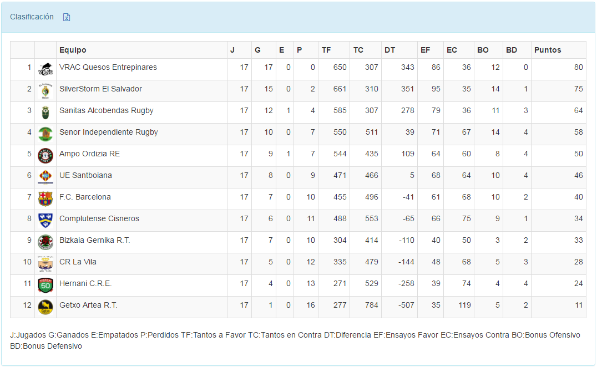Image resolution: width=597 pixels, height=367 pixels.
Task: Click the Getxo Artea R.T. logo
Action: 45,307
